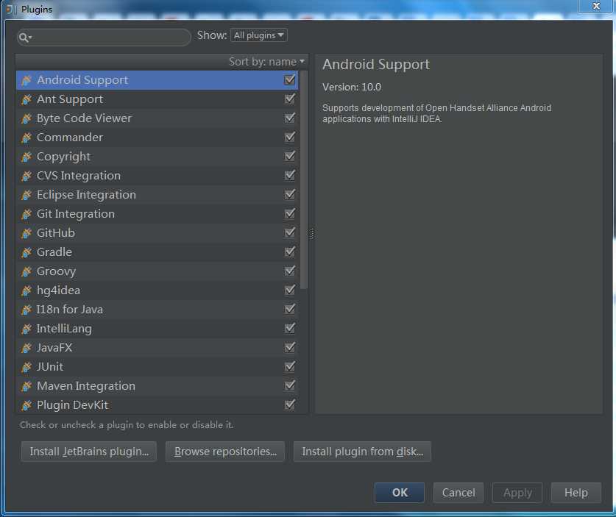The image size is (616, 517).
Task: Click the JUnit plugin icon
Action: (x=26, y=367)
